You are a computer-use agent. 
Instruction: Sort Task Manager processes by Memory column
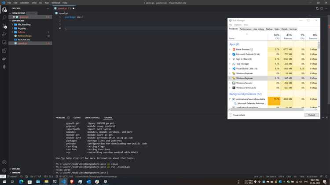tap(287, 36)
